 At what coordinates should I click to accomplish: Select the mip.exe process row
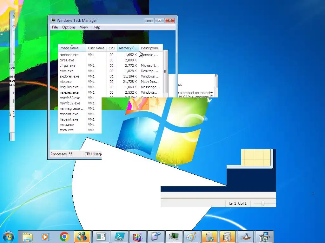[110, 82]
